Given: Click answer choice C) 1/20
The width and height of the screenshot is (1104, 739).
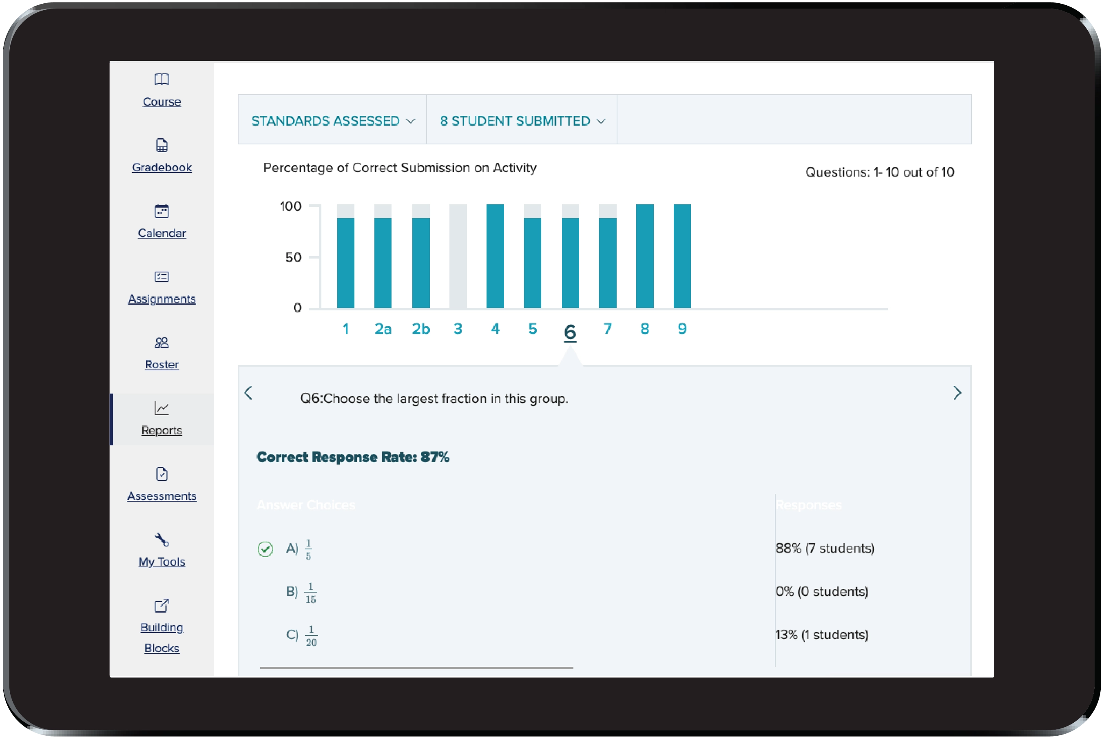Looking at the screenshot, I should [x=302, y=636].
